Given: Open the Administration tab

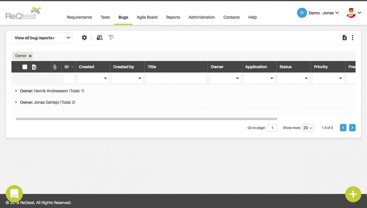Looking at the screenshot, I should coord(202,17).
